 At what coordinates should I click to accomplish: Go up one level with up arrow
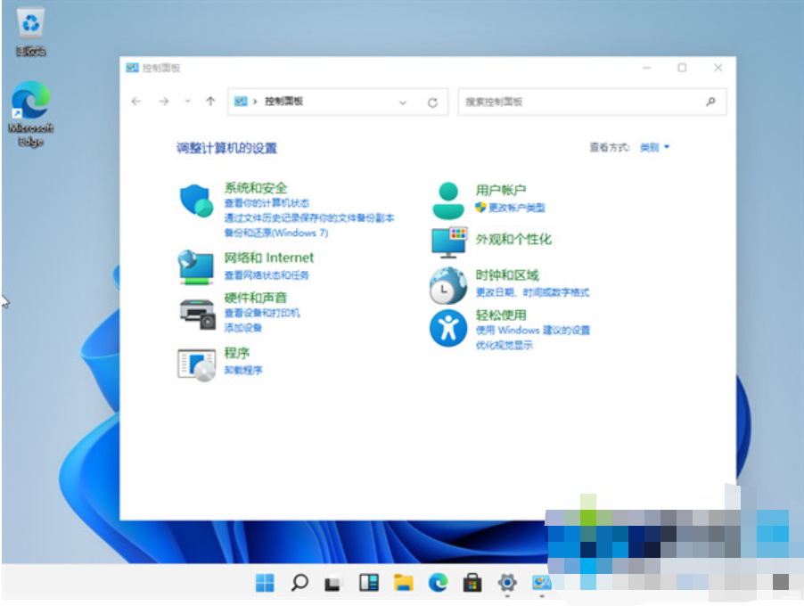tap(210, 102)
